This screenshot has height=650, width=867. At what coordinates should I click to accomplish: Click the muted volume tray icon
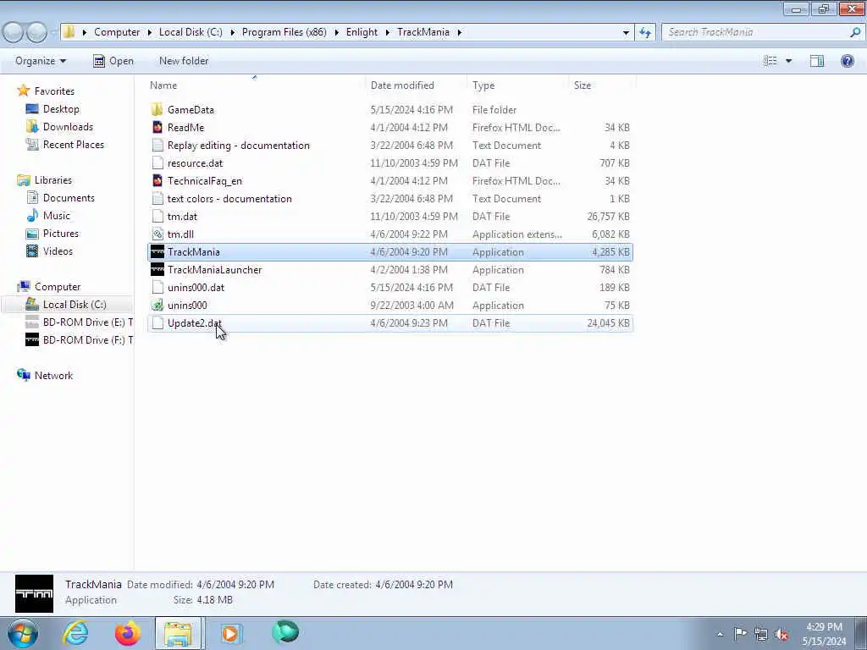click(781, 634)
